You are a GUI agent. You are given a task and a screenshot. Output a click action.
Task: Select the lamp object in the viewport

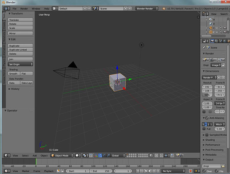(x=141, y=45)
